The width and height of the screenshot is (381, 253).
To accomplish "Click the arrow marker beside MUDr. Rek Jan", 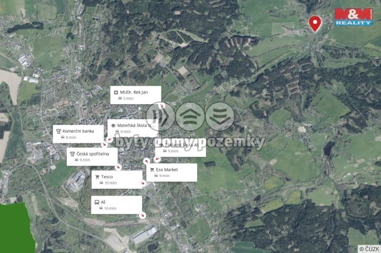I will [x=162, y=106].
